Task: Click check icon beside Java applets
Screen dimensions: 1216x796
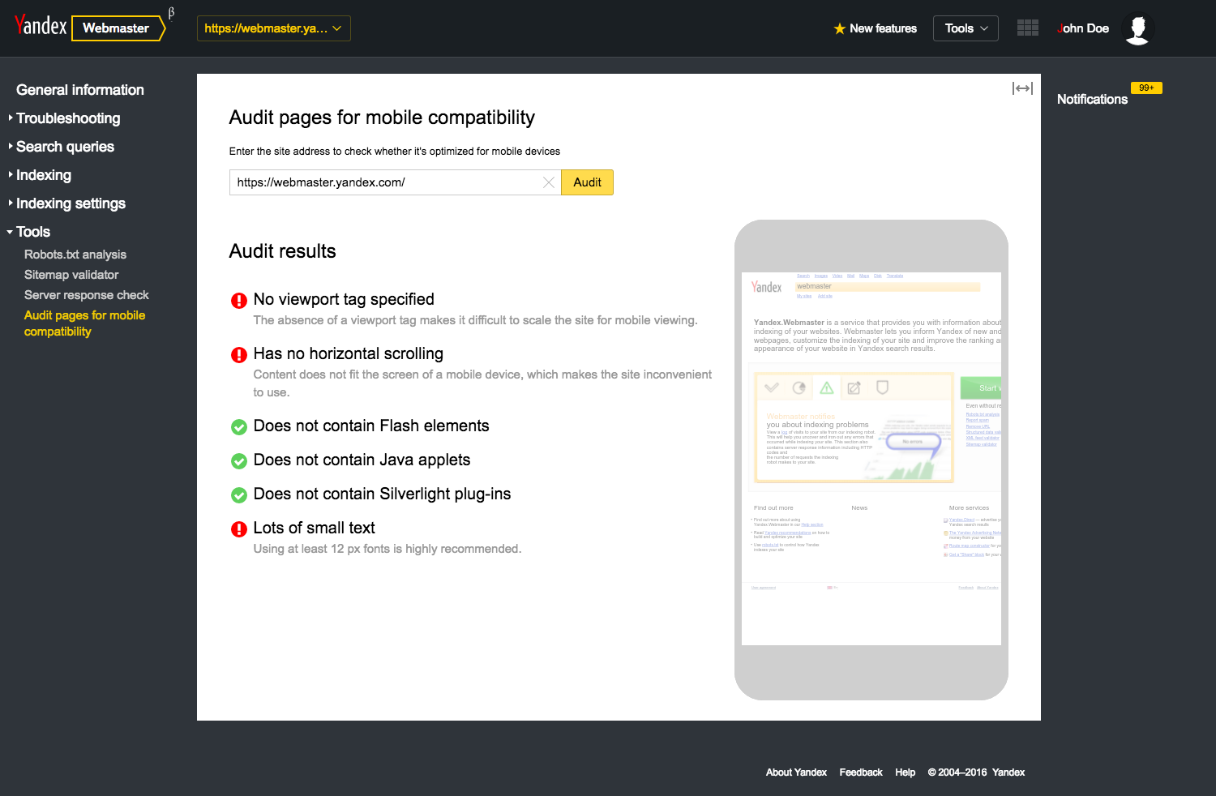Action: coord(239,461)
